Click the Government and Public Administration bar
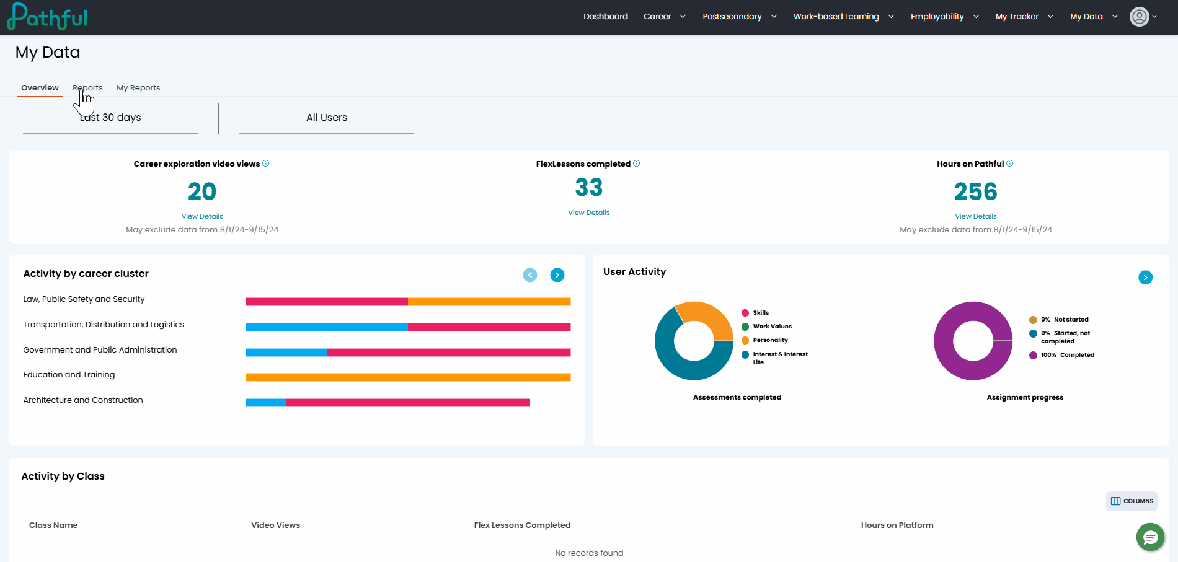1178x562 pixels. click(408, 353)
